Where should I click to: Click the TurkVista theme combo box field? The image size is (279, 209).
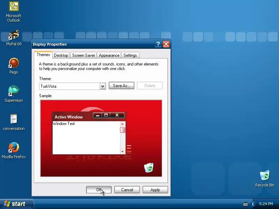(x=73, y=86)
